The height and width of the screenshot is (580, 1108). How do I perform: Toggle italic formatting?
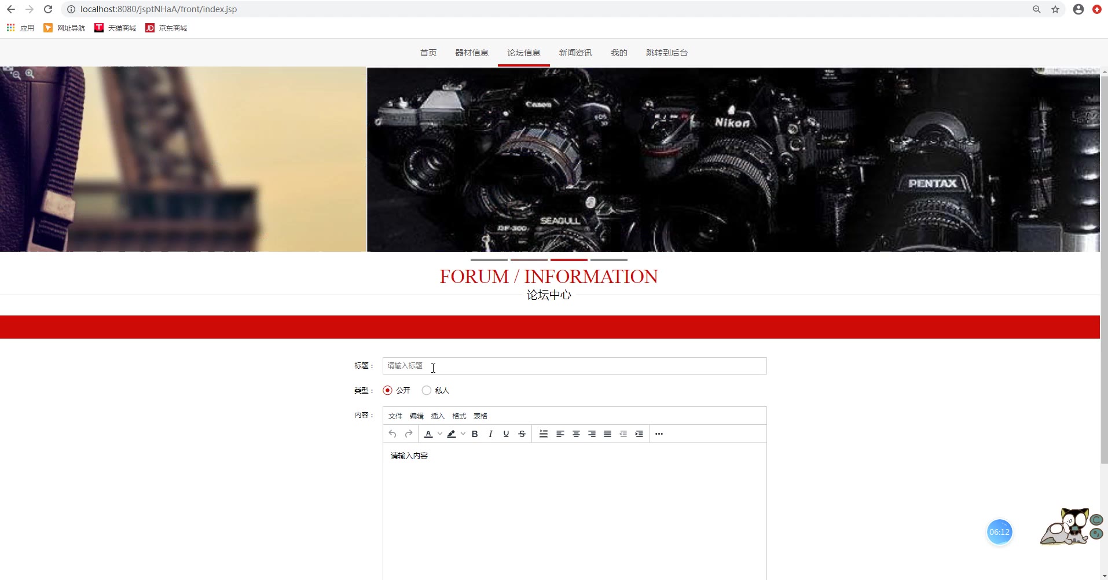tap(490, 434)
